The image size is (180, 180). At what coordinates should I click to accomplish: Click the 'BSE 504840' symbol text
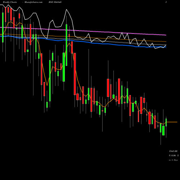click(x=55, y=2)
